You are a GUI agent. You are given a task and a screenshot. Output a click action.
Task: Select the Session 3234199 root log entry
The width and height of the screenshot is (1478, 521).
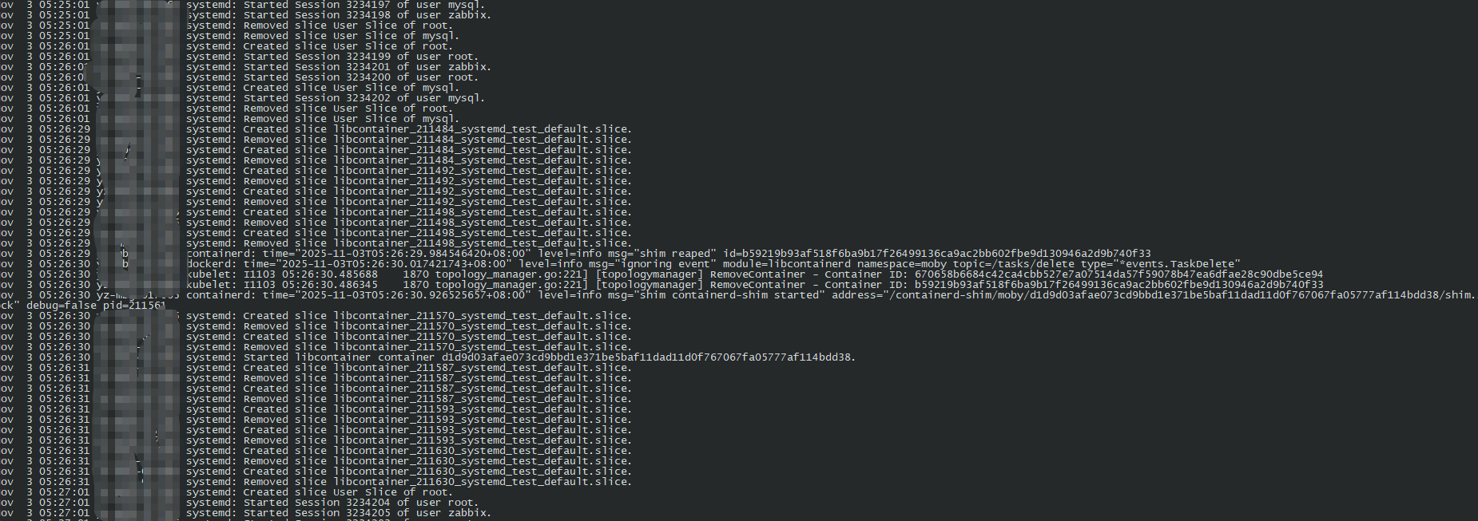click(332, 57)
